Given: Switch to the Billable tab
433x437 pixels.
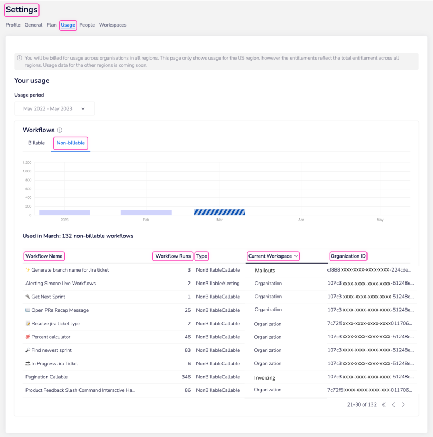Looking at the screenshot, I should [36, 143].
